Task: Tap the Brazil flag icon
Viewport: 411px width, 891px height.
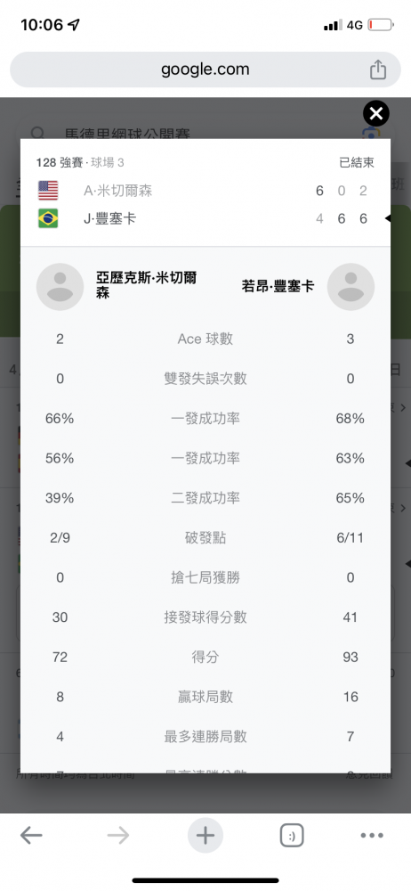Action: (48, 218)
